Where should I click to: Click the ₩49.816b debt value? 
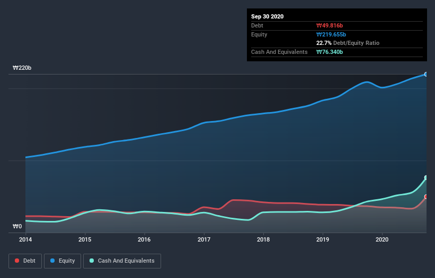[330, 25]
